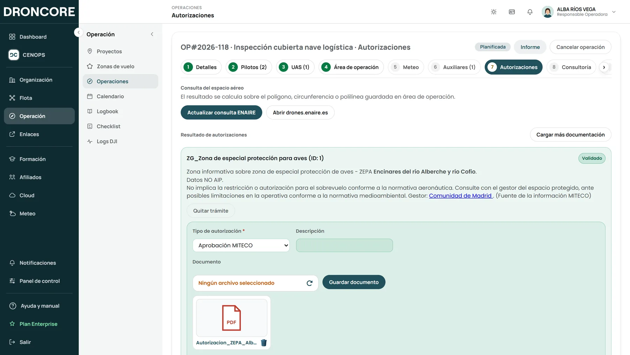Open Cloud in the sidebar
The width and height of the screenshot is (630, 355).
coord(39,196)
